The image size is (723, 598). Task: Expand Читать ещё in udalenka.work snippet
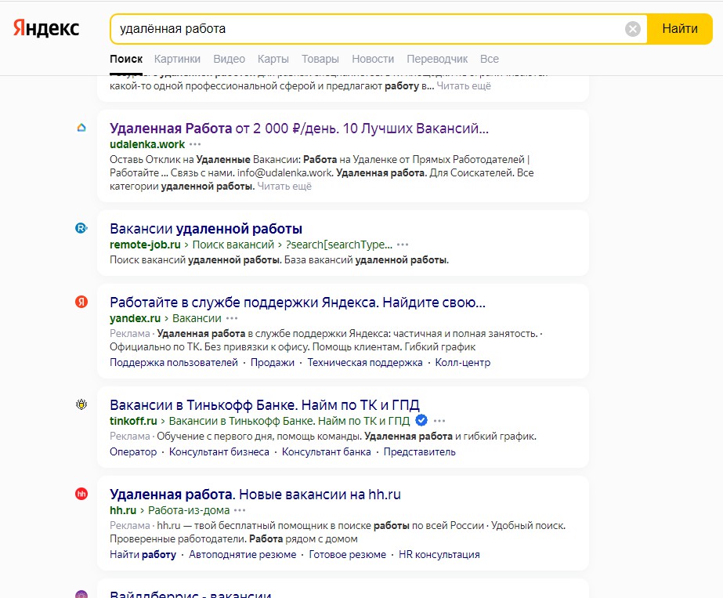point(284,187)
